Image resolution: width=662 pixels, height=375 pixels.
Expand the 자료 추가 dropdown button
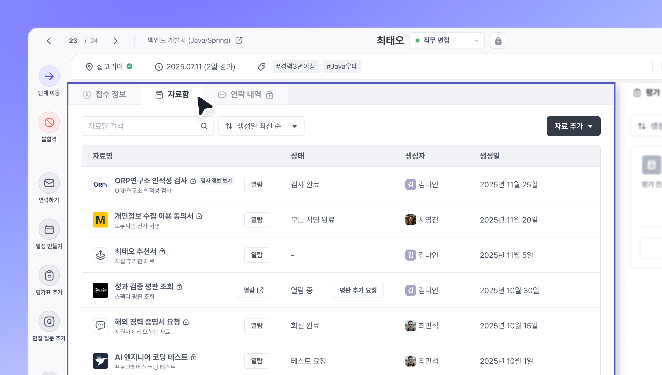coord(573,126)
